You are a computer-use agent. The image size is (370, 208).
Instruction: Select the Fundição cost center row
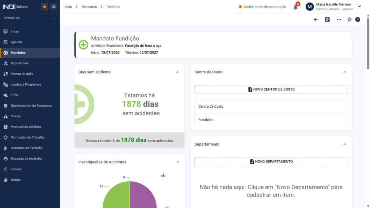pos(271,120)
